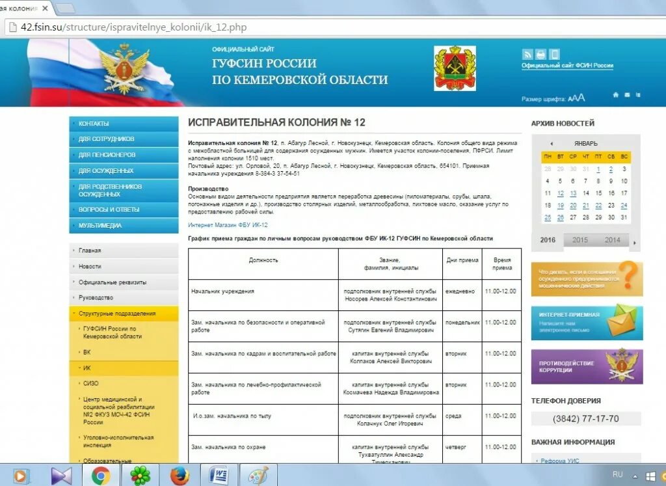Launch Firefox from the taskbar

[x=180, y=476]
